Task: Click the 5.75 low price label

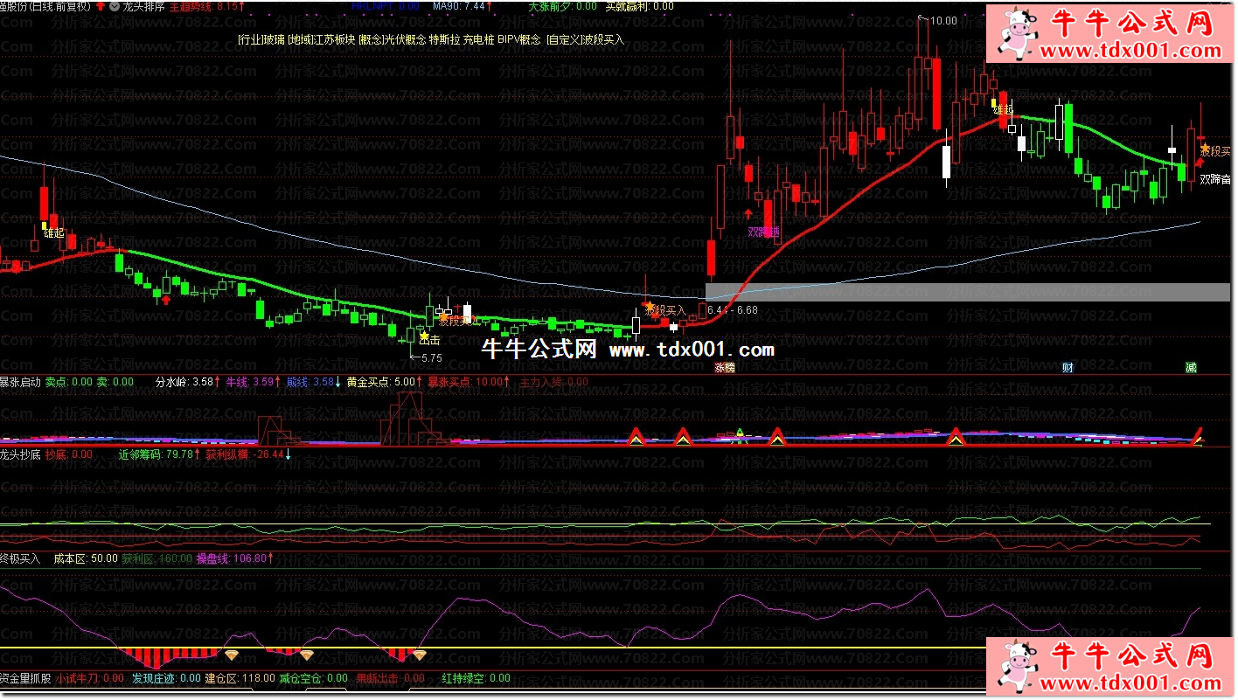Action: [x=432, y=357]
